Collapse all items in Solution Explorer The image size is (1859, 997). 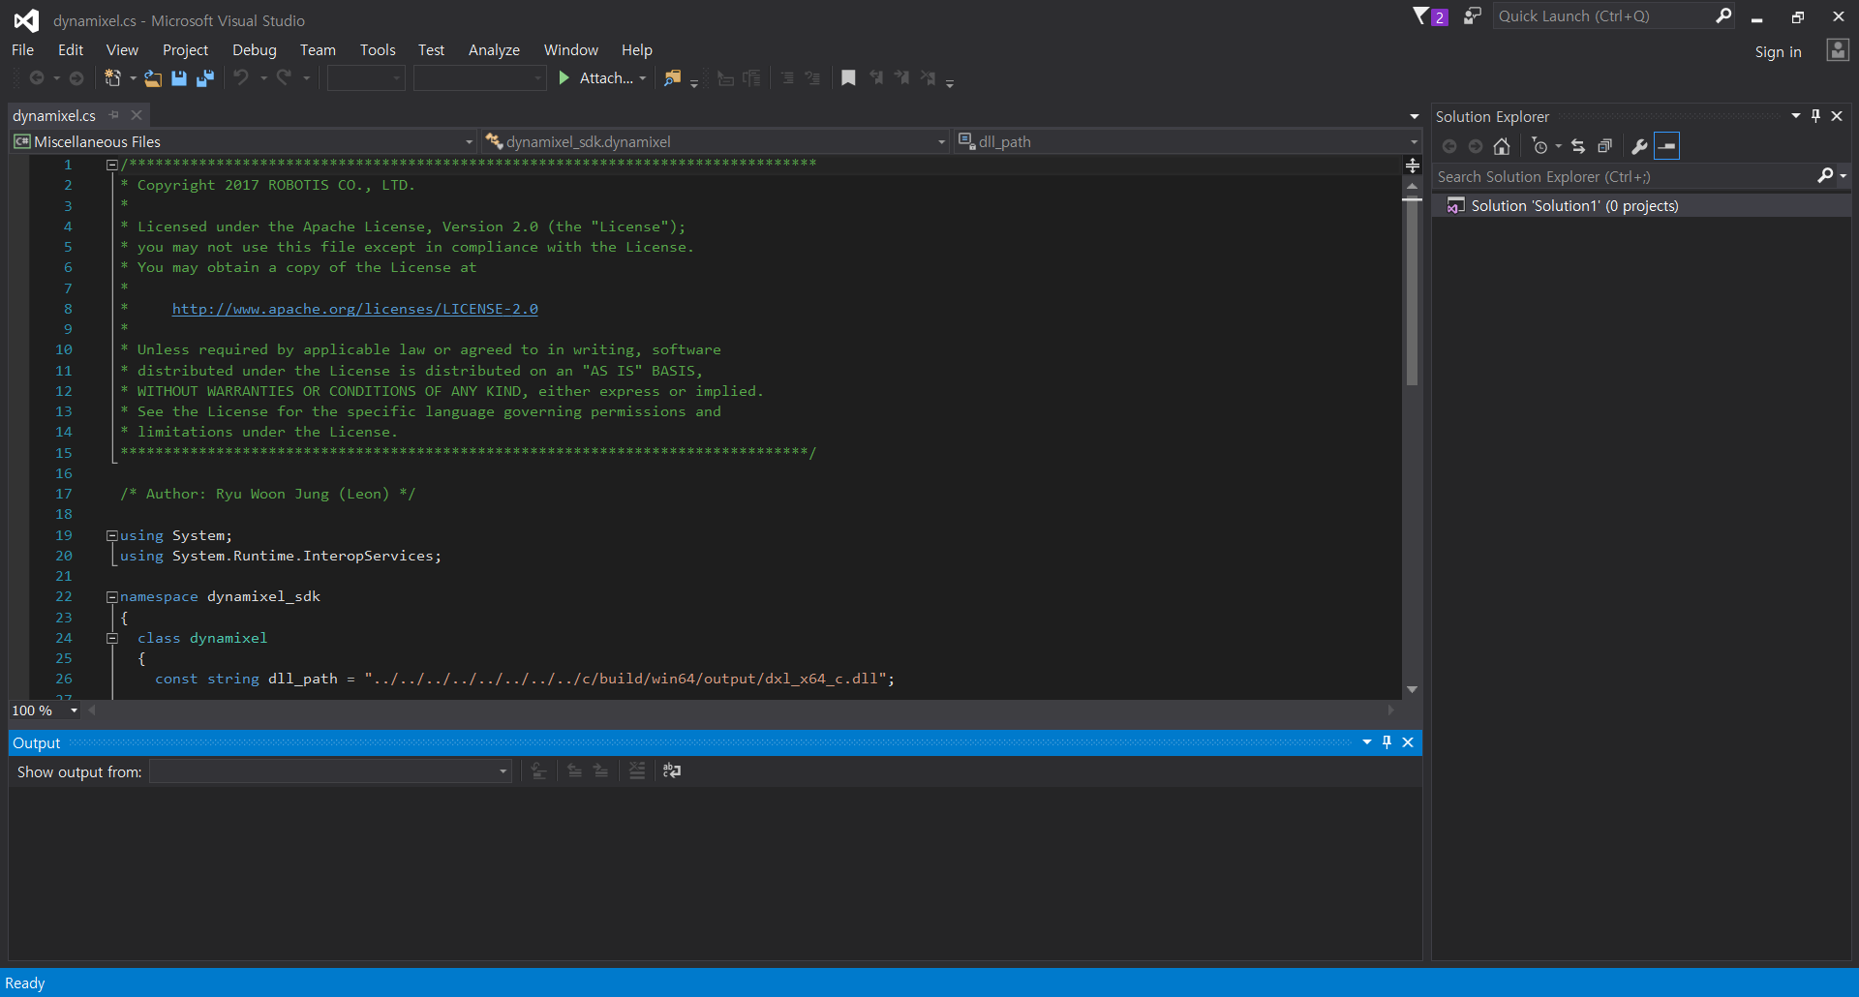1604,146
